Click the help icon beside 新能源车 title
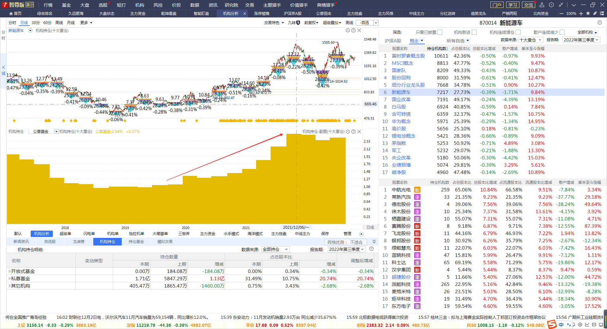Viewport: 607px width, 329px height. pyautogui.click(x=600, y=22)
